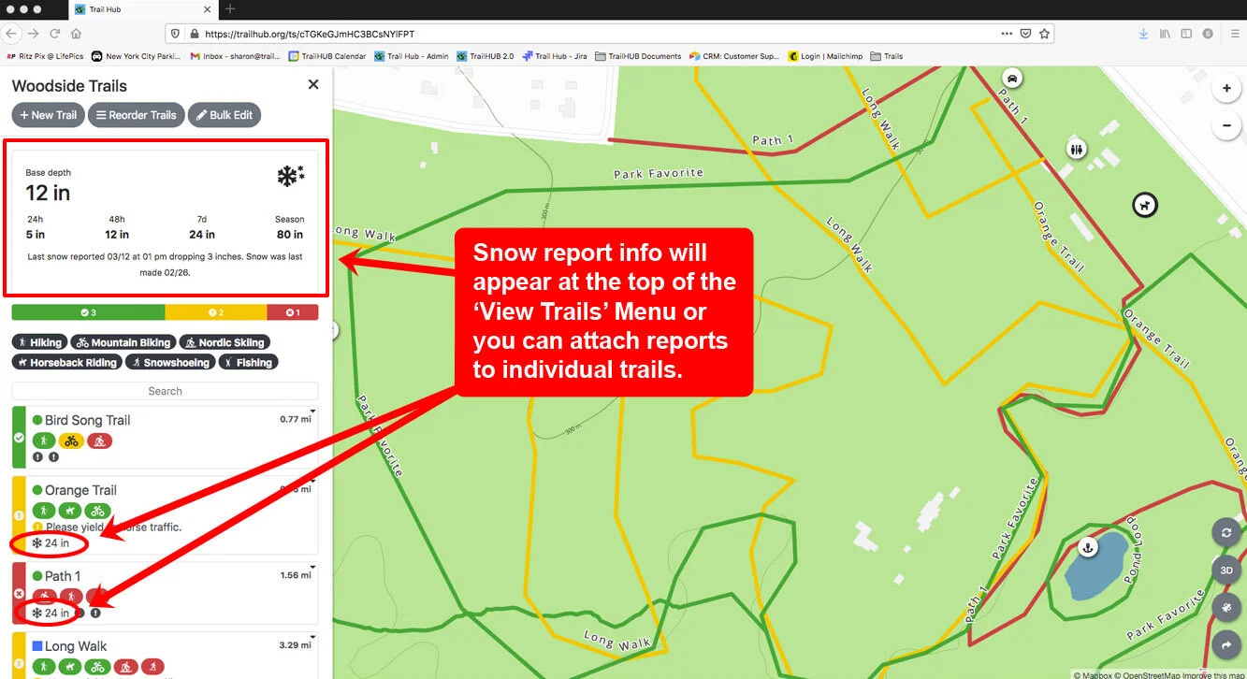Expand the Long Walk trail dropdown arrow
Screen dimensions: 1247x679
(313, 638)
